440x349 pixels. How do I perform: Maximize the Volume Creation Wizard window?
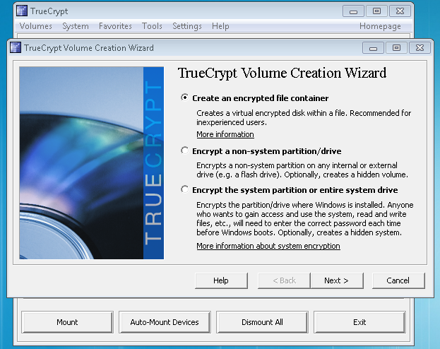pos(396,48)
